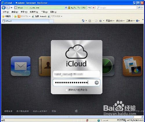Click the 帮助 footer help link

pyautogui.click(x=54, y=111)
